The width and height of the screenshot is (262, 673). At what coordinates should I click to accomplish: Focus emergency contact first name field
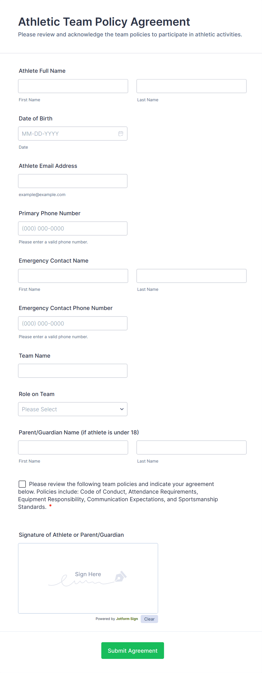tap(73, 276)
